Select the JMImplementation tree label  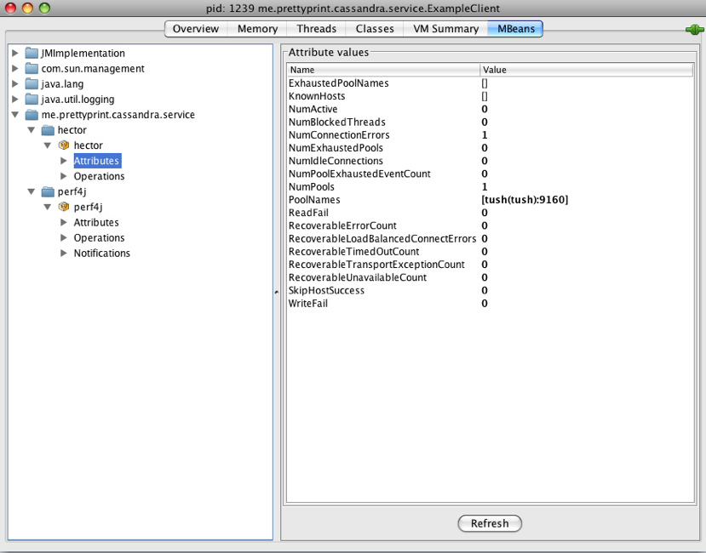tap(83, 53)
